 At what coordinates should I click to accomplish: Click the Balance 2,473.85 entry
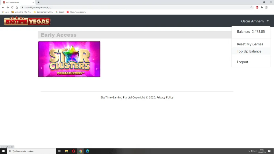point(251,31)
